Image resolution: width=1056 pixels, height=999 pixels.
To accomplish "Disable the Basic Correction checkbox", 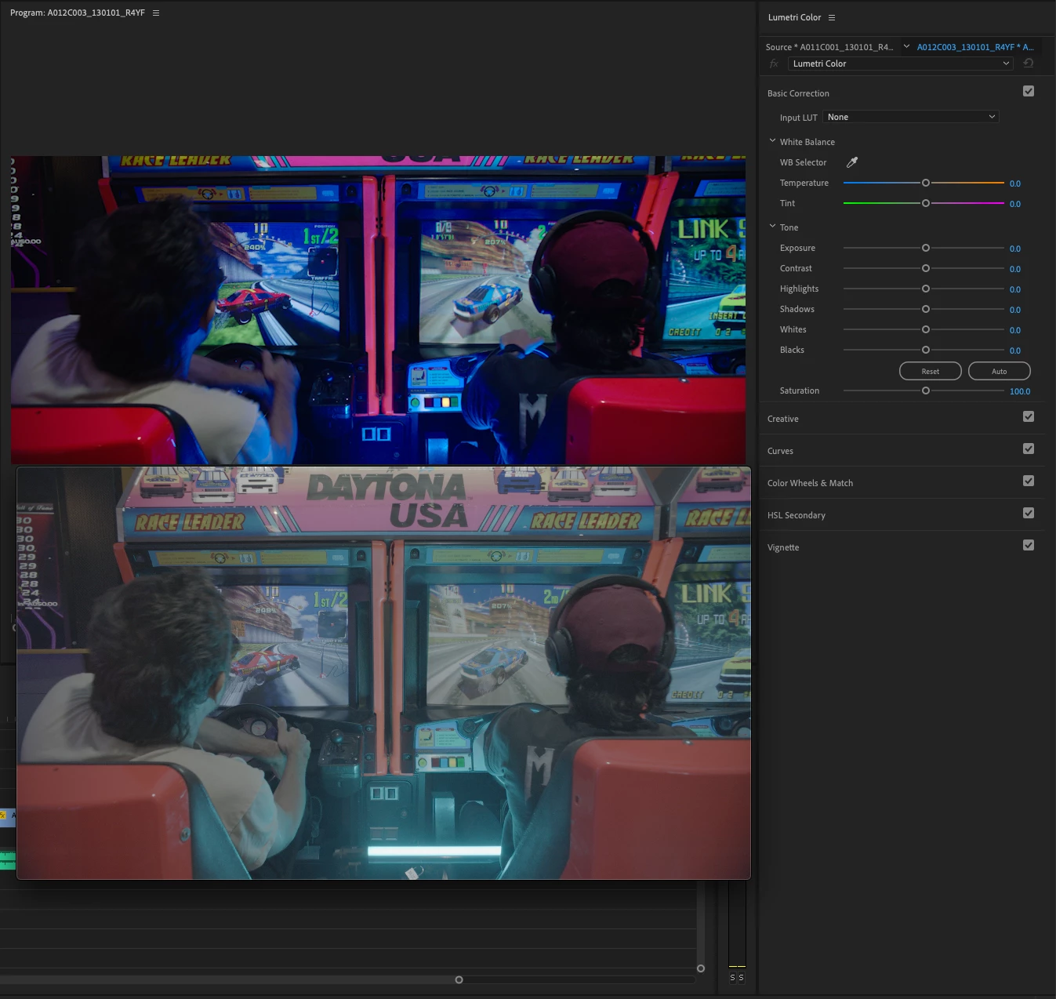I will [x=1029, y=92].
